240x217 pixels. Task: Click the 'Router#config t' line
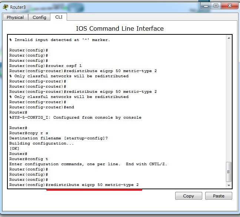point(29,159)
